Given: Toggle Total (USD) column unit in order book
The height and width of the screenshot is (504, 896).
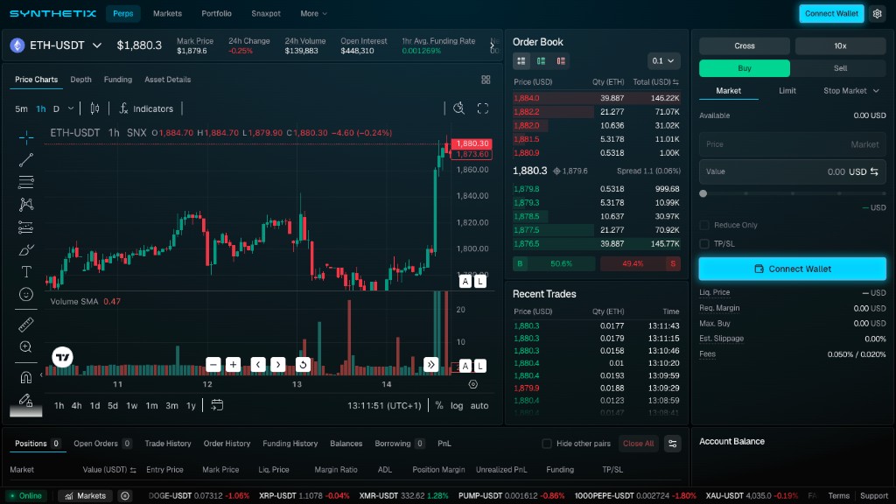Looking at the screenshot, I should 675,82.
